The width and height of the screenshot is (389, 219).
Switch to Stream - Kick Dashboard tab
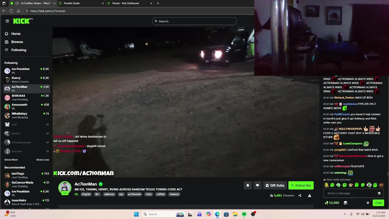pos(129,3)
